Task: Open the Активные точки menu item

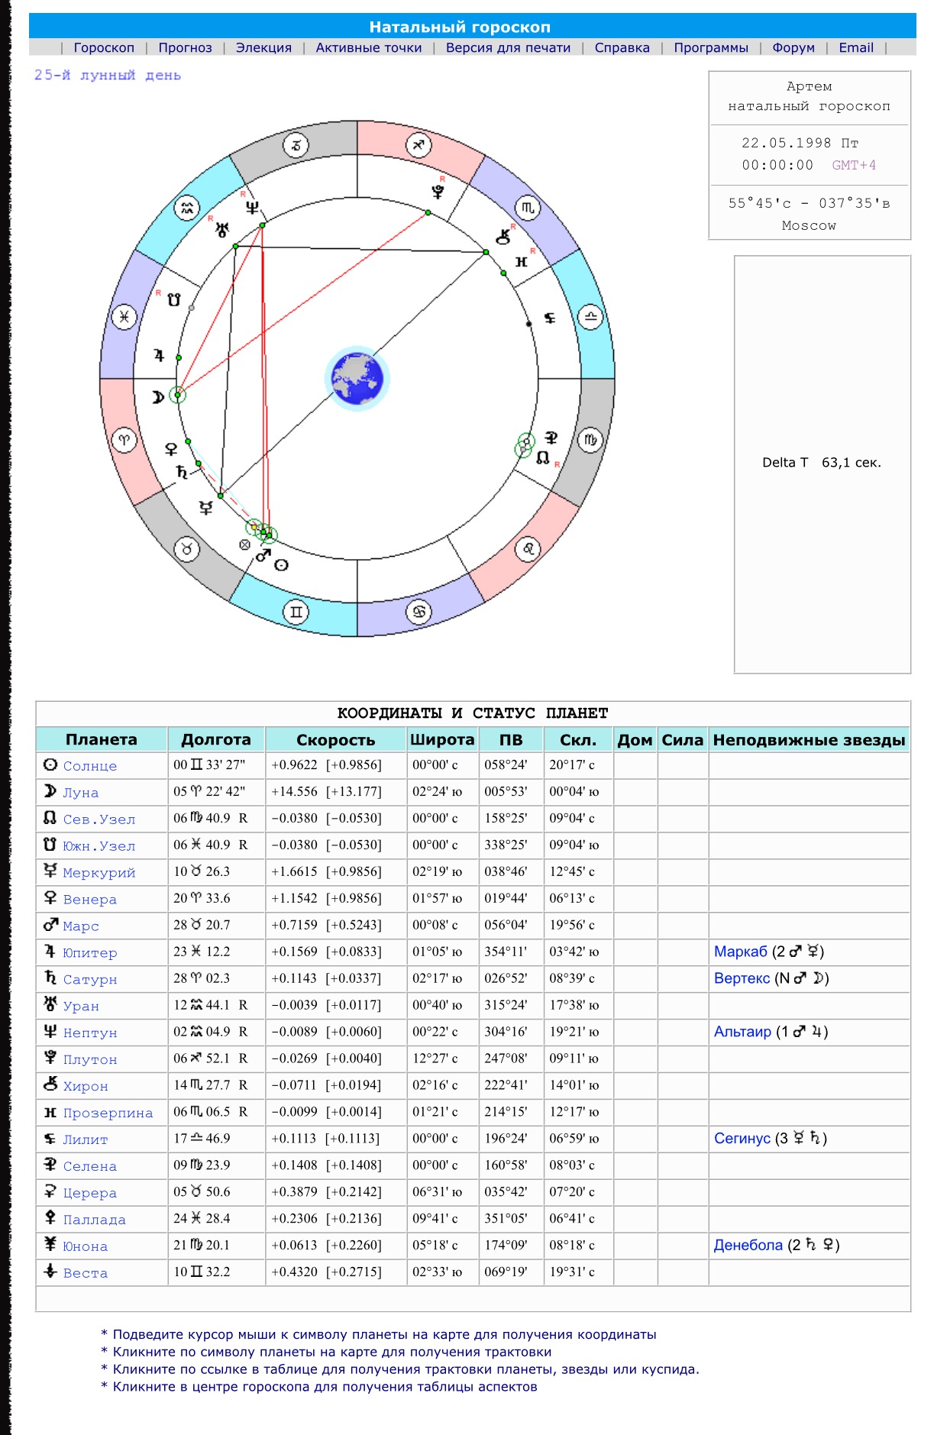Action: (369, 47)
